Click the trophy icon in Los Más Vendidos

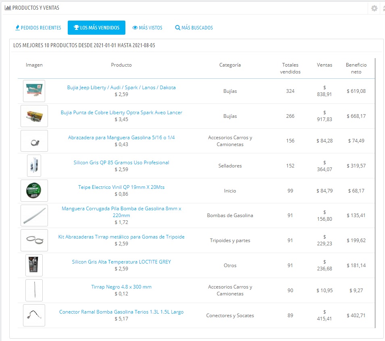pyautogui.click(x=76, y=28)
